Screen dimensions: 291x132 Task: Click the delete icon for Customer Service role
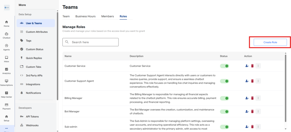[252, 66]
